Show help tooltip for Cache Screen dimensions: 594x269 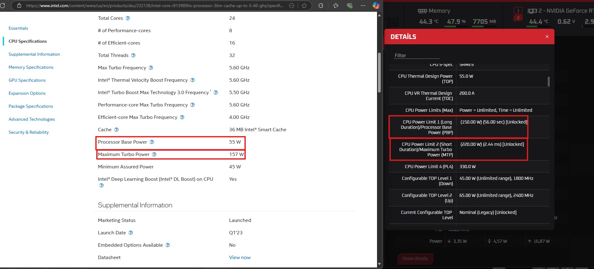[116, 130]
